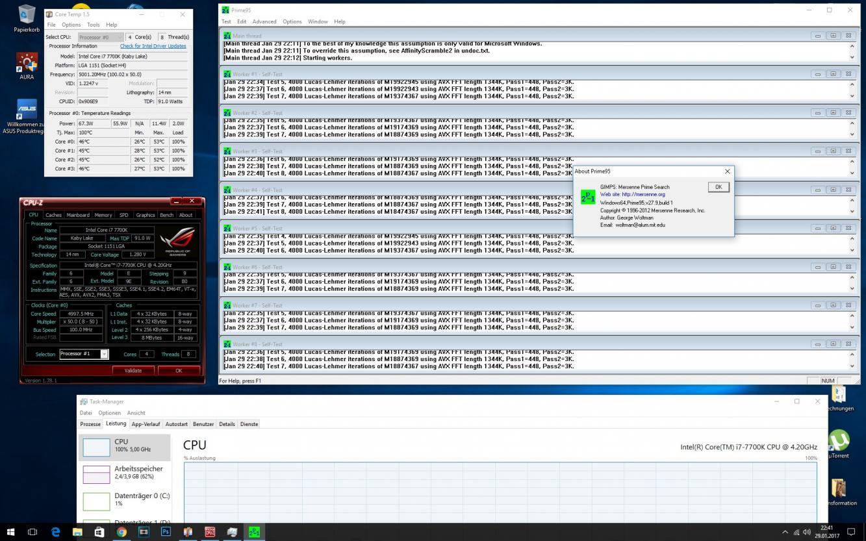Open Task View in the taskbar
The height and width of the screenshot is (541, 866).
click(32, 532)
